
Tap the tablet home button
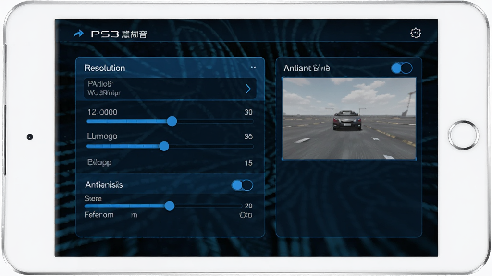coord(463,135)
